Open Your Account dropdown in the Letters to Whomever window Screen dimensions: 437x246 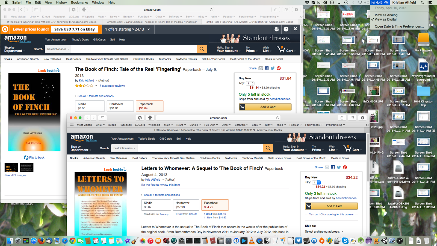pyautogui.click(x=295, y=148)
